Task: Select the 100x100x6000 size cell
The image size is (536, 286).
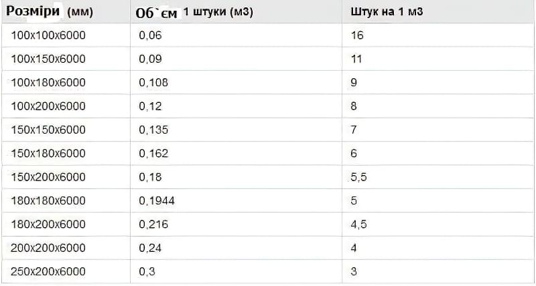Action: (48, 35)
